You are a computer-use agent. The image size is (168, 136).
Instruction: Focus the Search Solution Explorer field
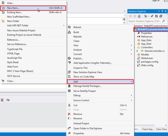coord(145,21)
